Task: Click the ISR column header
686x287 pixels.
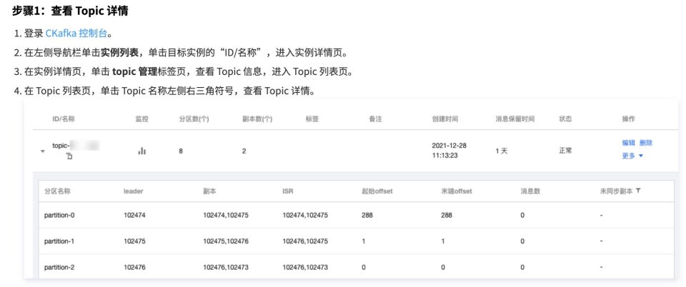Action: click(x=288, y=191)
